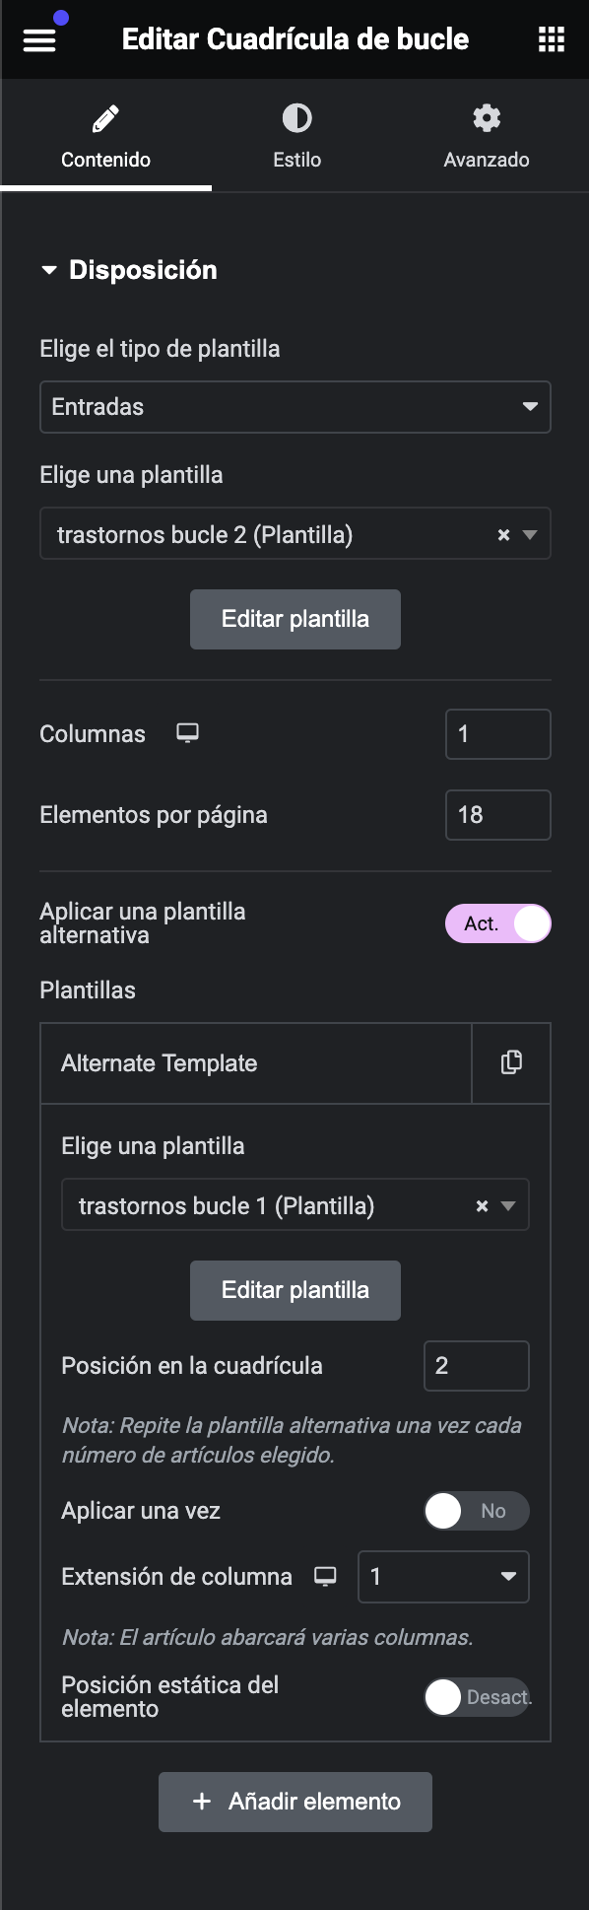This screenshot has height=1910, width=589.
Task: Click the gear icon above Avanzado
Action: coord(487,118)
